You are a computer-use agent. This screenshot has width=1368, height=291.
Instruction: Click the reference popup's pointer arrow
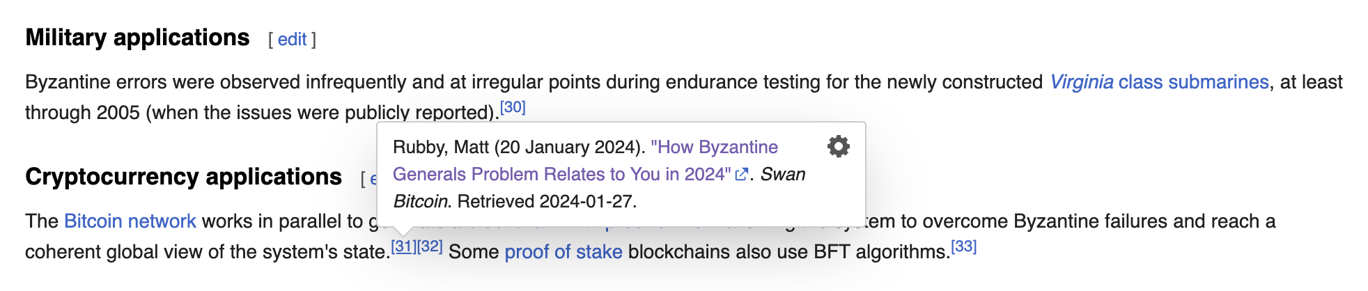[404, 231]
